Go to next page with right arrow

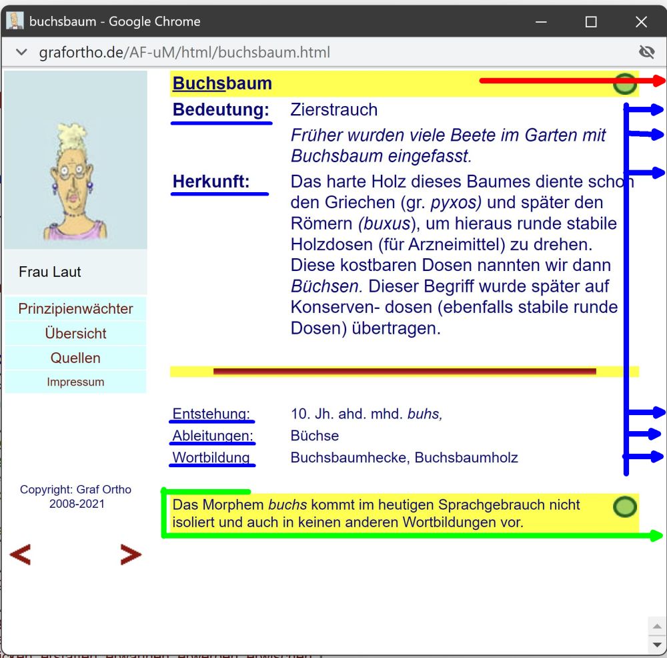130,554
